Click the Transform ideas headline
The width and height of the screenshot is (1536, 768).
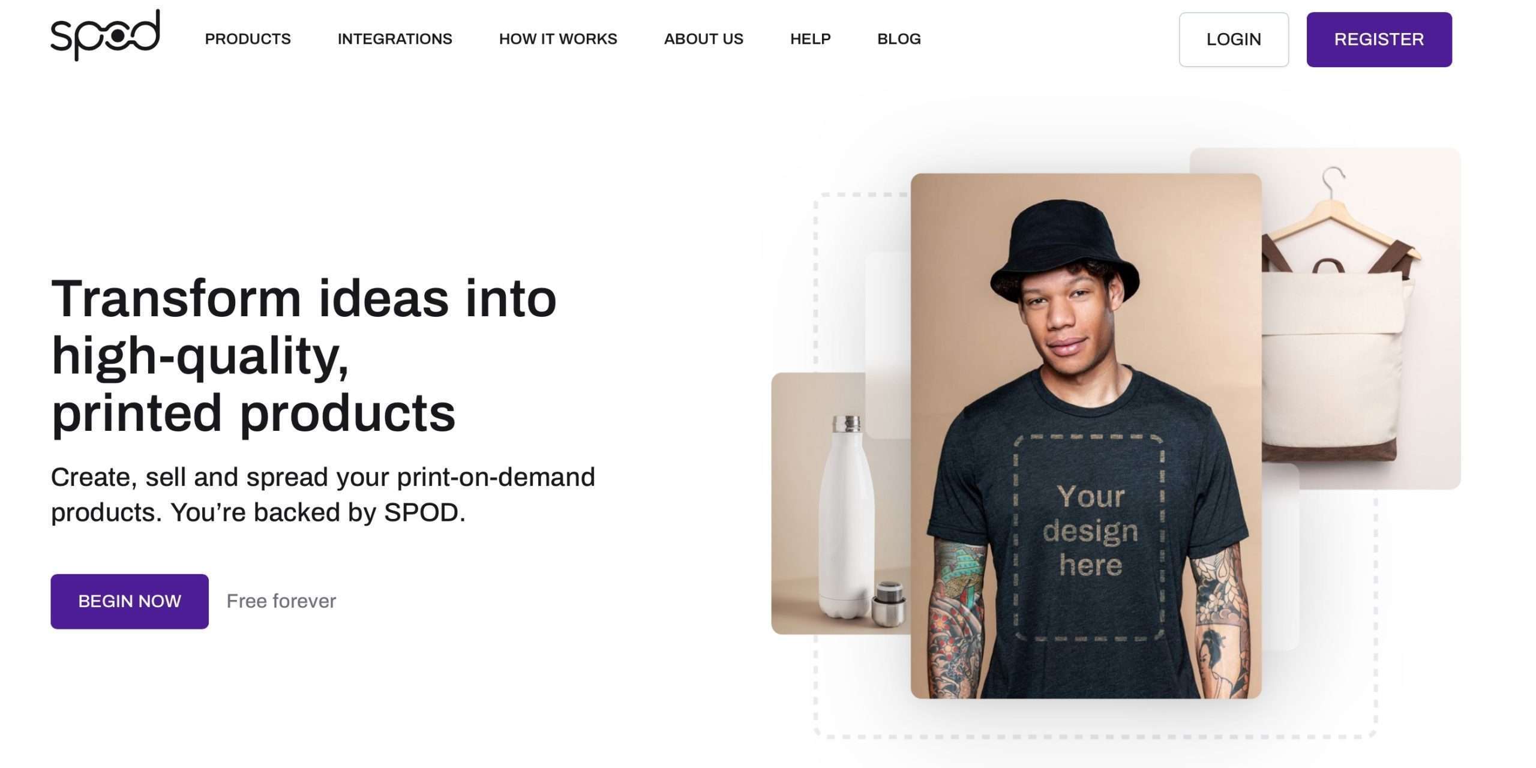click(x=304, y=356)
